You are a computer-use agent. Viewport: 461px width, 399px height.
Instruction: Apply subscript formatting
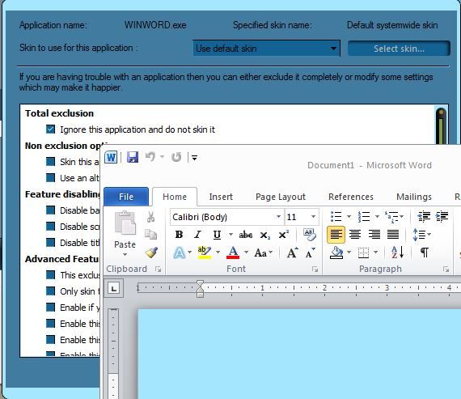click(265, 235)
